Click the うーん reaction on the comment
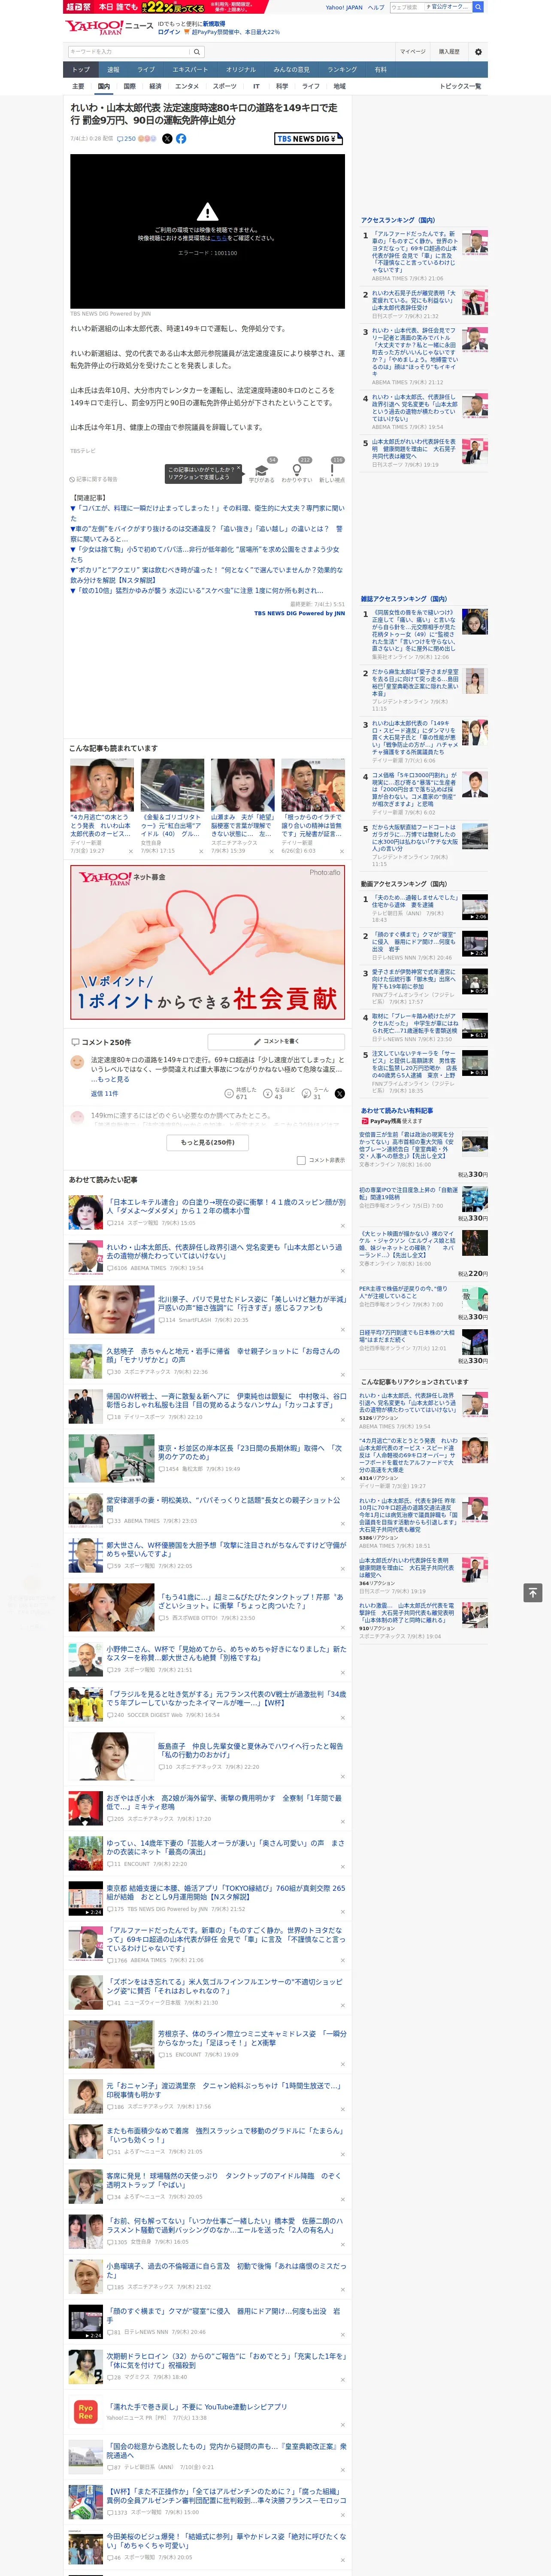This screenshot has height=2576, width=551. pyautogui.click(x=315, y=1094)
